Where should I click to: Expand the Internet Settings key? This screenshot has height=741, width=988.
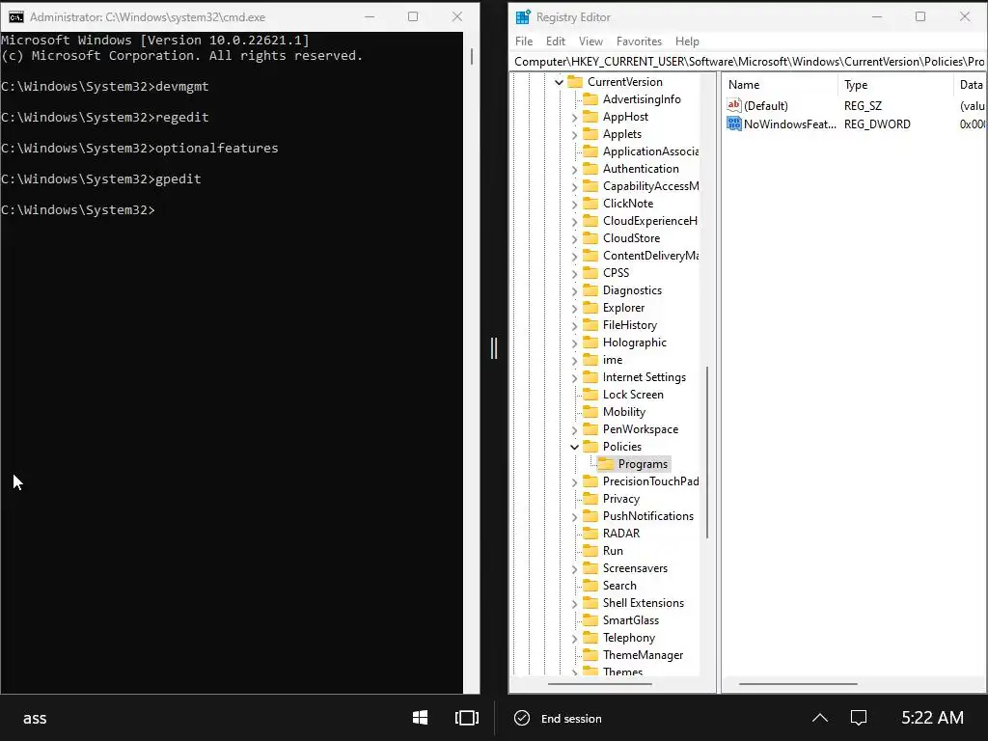coord(574,377)
